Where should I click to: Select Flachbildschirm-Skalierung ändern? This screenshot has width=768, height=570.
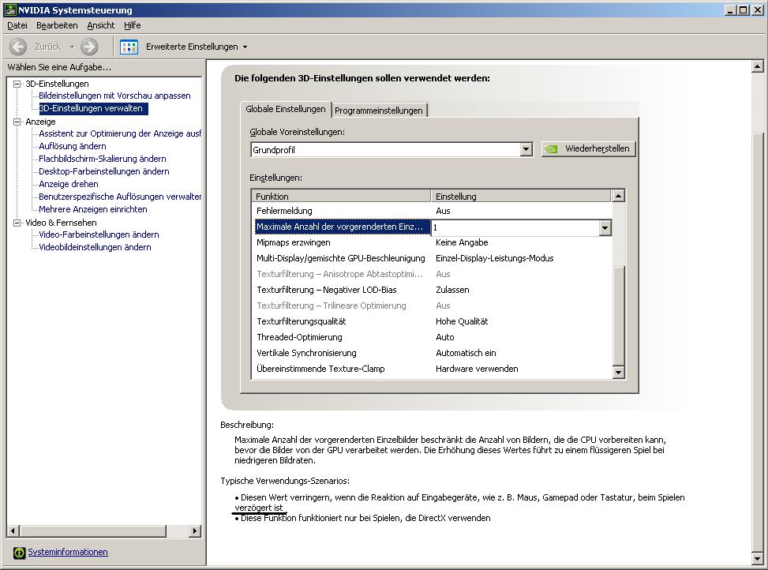(x=103, y=159)
